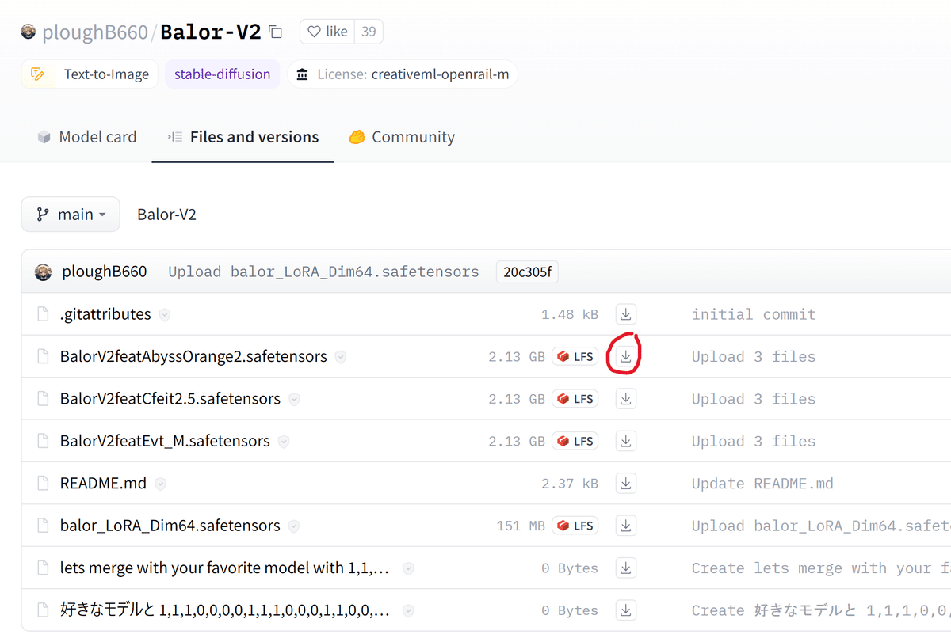Click the Balor-V2 breadcrumb path
Image resolution: width=951 pixels, height=638 pixels.
pyautogui.click(x=166, y=215)
